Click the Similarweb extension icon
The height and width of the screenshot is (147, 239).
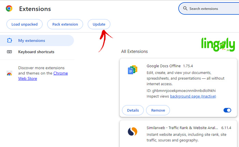132,131
